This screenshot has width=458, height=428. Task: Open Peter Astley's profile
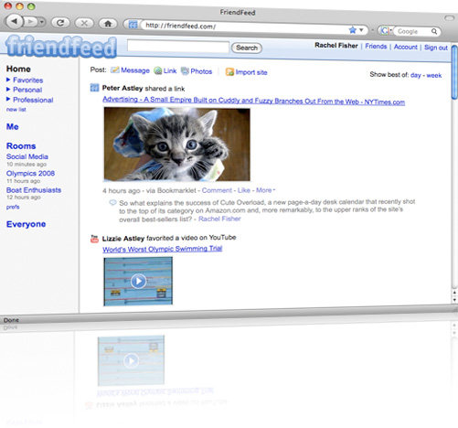coord(122,89)
